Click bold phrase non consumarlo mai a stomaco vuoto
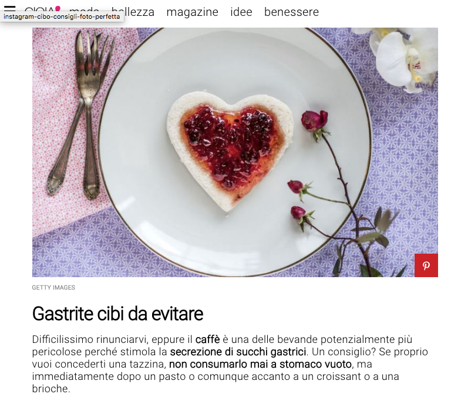The image size is (451, 404). [x=260, y=364]
